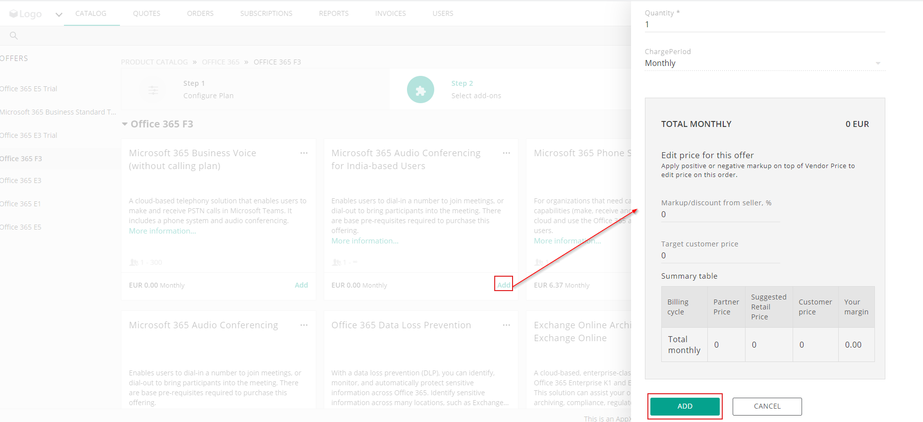This screenshot has height=422, width=923.
Task: Select Office 365 E5 Trial offer
Action: click(29, 89)
